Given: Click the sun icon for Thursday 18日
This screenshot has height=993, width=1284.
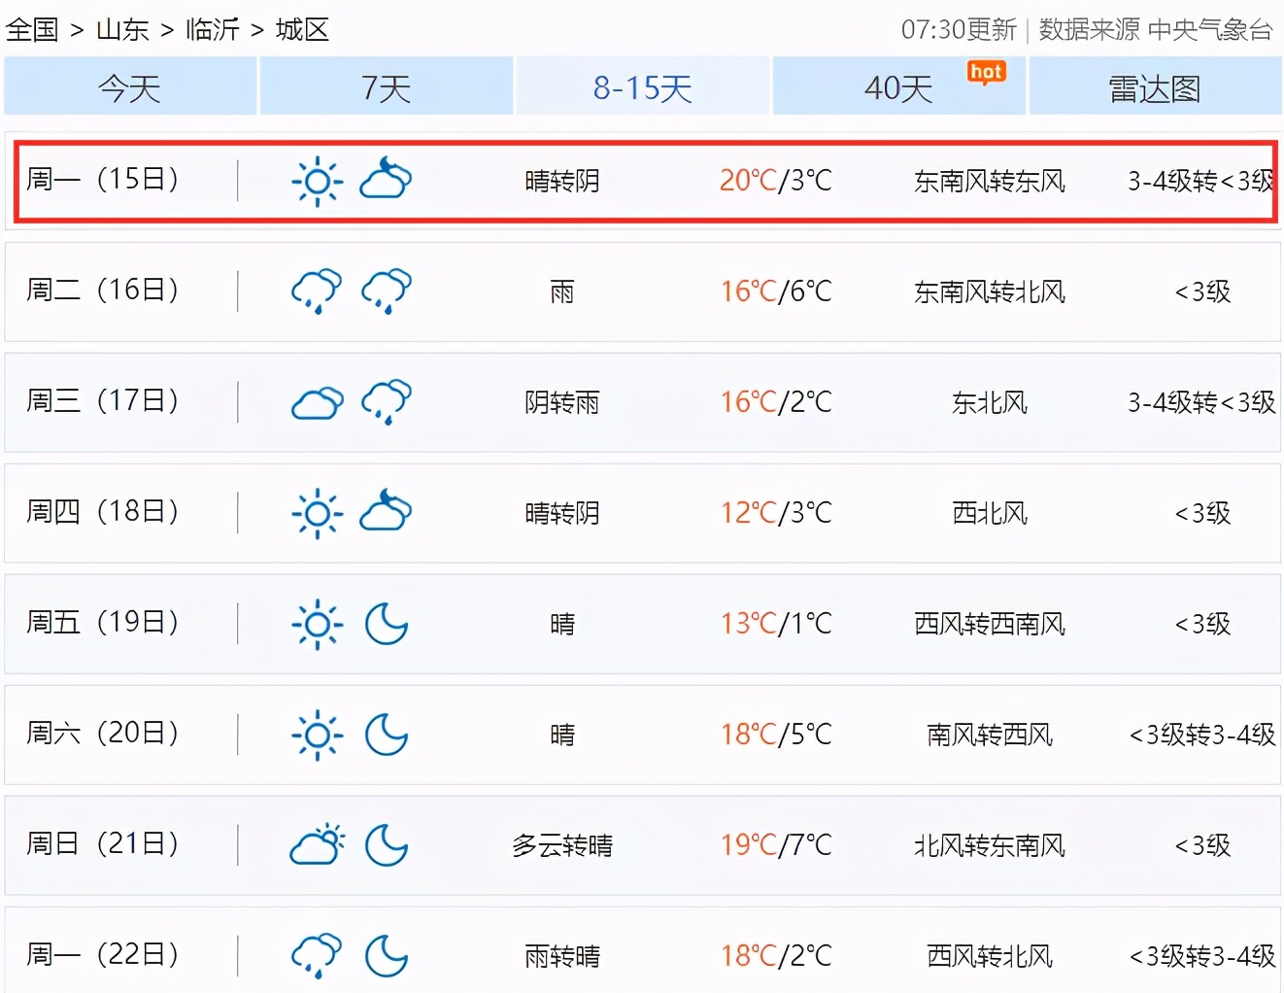Looking at the screenshot, I should pyautogui.click(x=317, y=513).
